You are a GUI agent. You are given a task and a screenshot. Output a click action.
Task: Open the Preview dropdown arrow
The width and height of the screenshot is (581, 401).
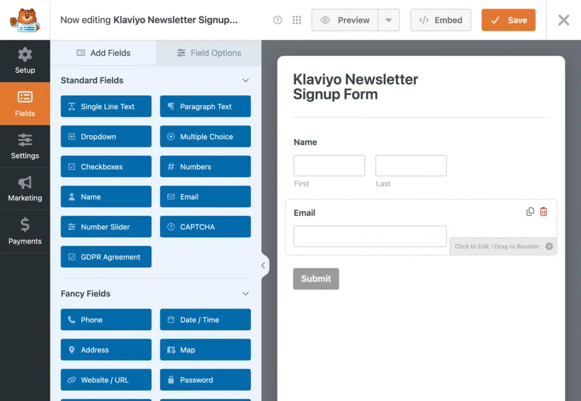(389, 20)
